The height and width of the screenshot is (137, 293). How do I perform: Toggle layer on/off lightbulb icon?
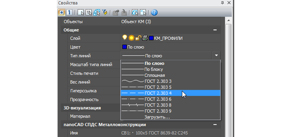click(x=125, y=38)
